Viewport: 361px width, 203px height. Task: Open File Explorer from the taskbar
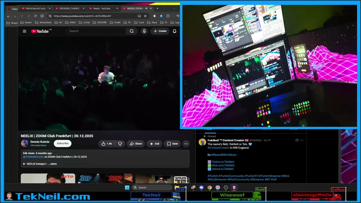pos(177,187)
